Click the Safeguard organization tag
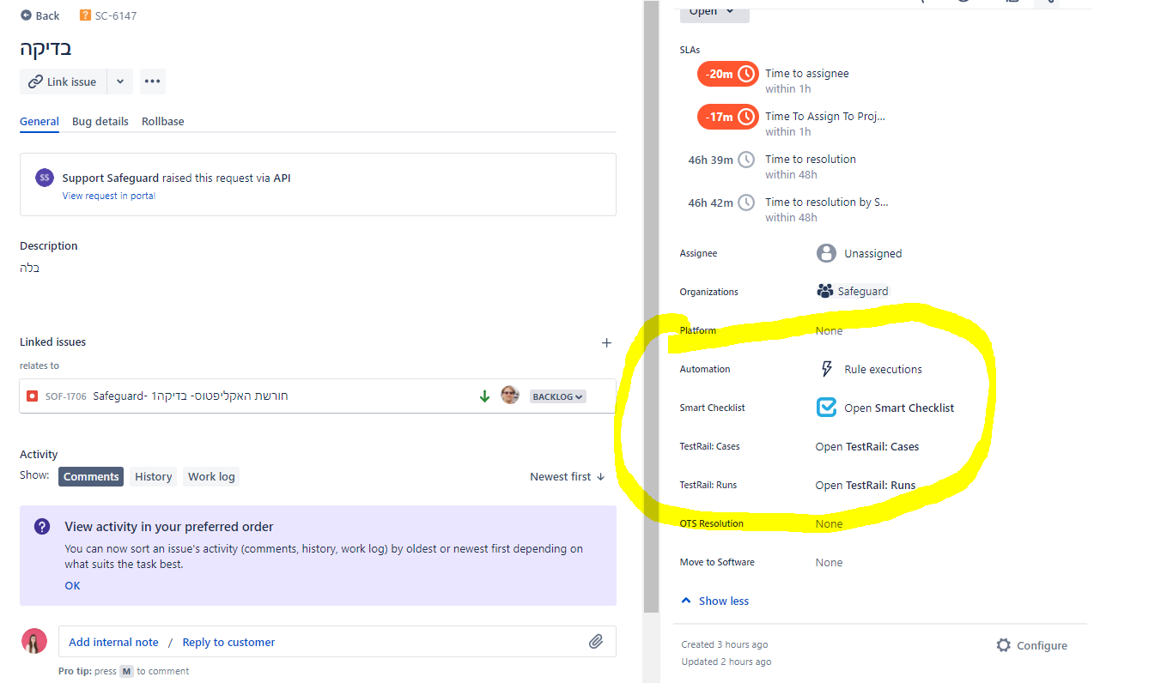This screenshot has height=683, width=1167. click(854, 292)
